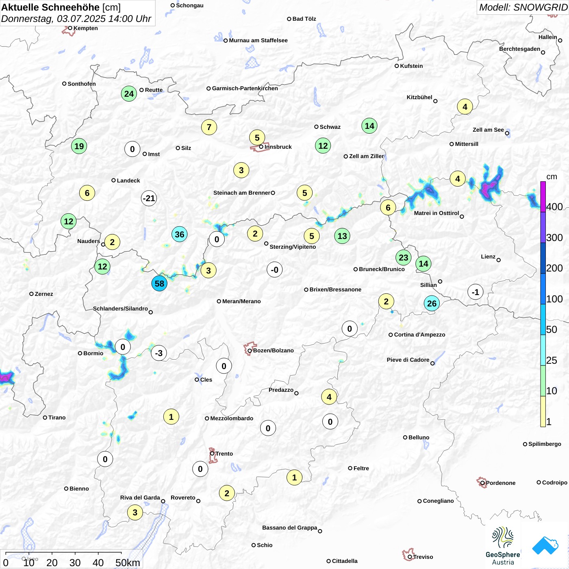Click the 5 marker beside Innsbruck
The height and width of the screenshot is (569, 569).
(x=257, y=138)
